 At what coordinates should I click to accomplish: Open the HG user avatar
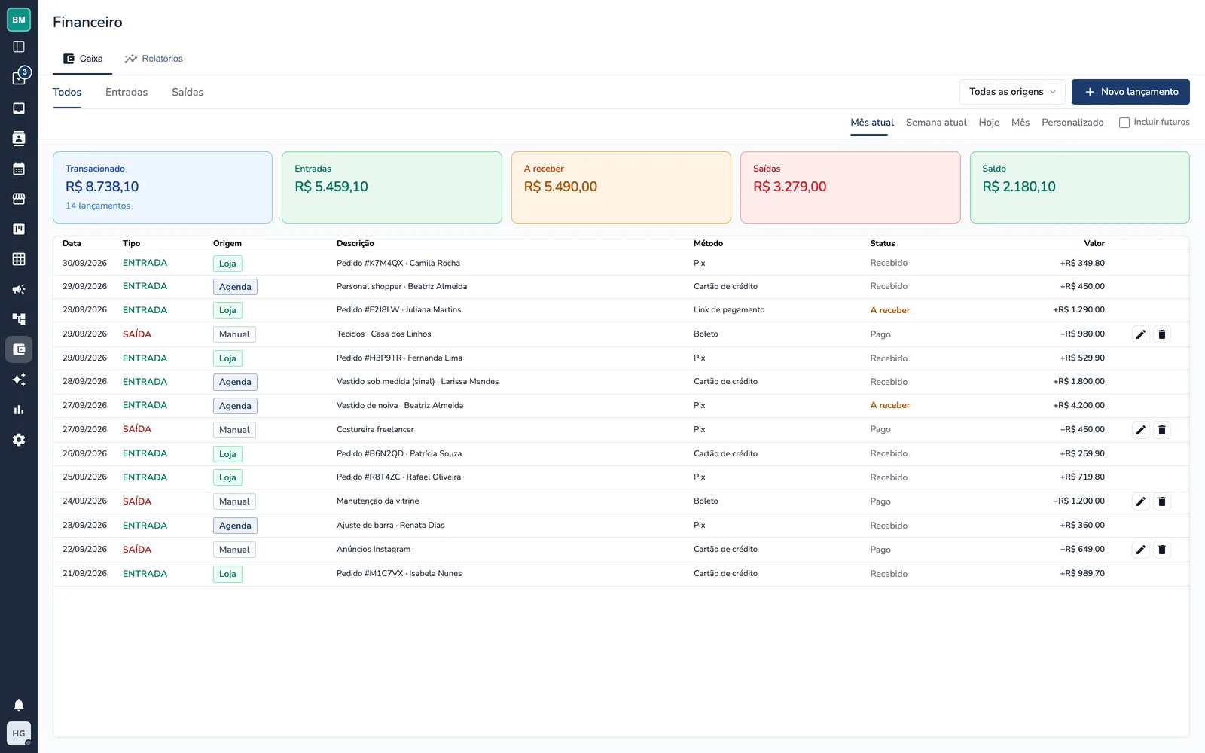click(x=19, y=733)
